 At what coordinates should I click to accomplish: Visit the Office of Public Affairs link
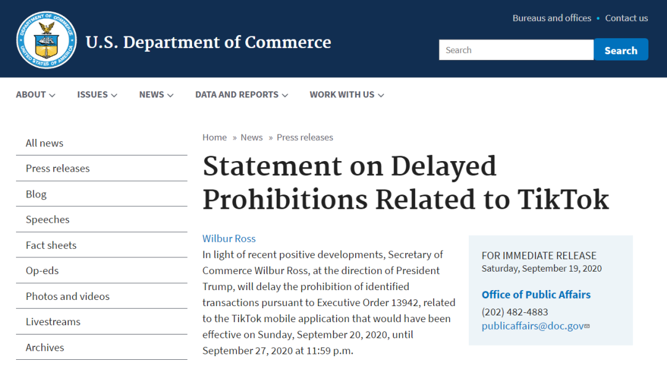[536, 294]
